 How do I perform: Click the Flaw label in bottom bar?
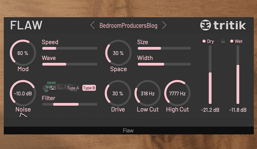(128, 131)
